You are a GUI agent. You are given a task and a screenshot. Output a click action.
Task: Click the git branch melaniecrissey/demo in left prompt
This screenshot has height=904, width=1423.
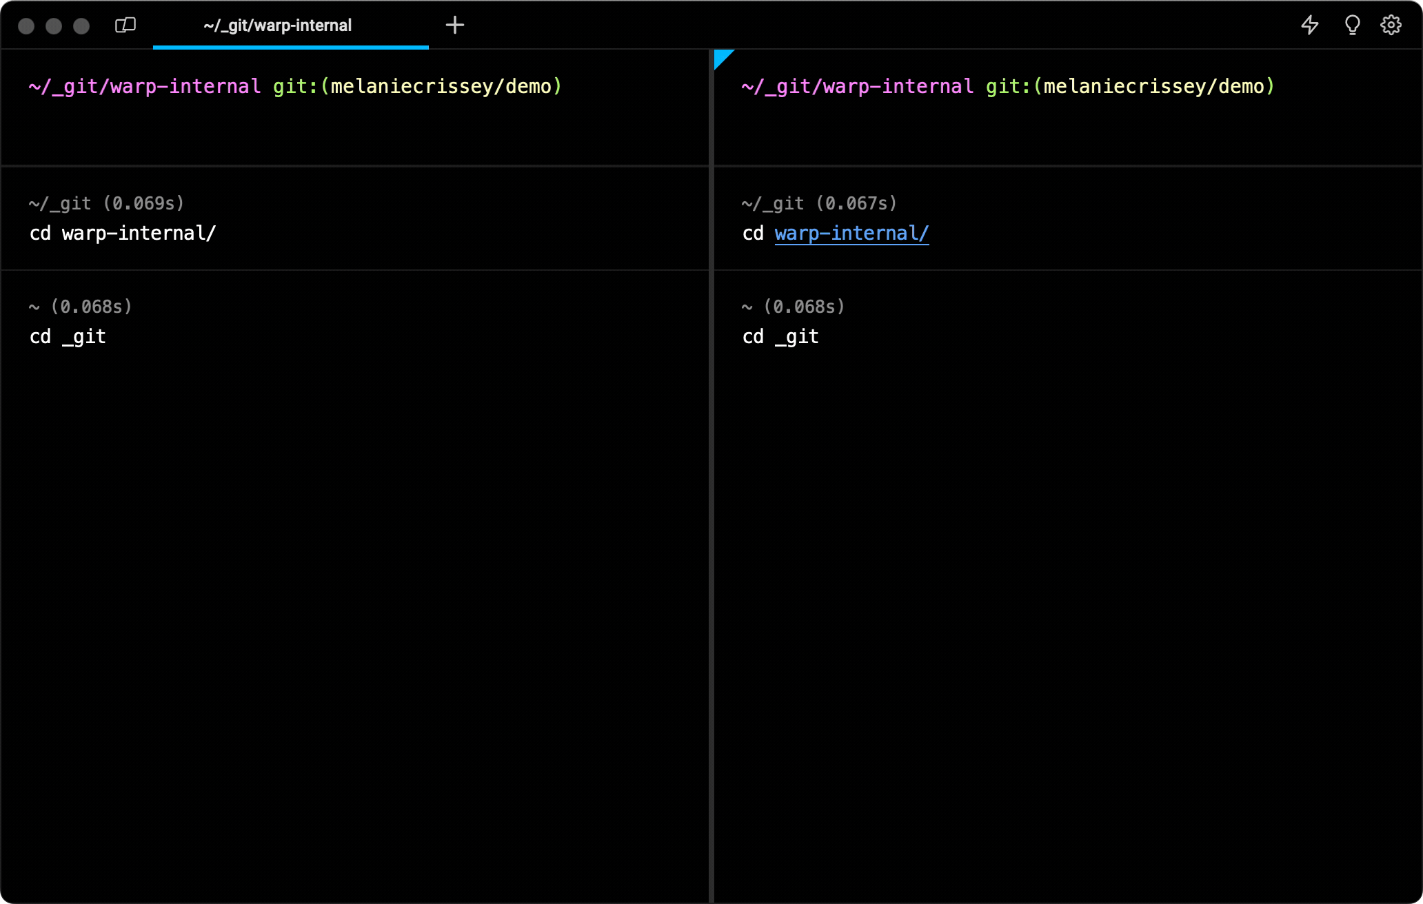click(441, 87)
